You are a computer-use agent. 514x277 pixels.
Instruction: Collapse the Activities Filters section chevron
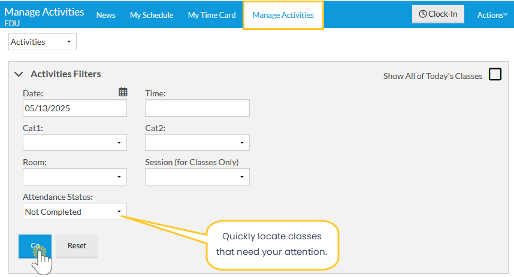[x=19, y=74]
